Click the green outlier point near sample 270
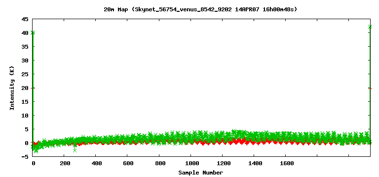Image resolution: width=379 pixels, height=177 pixels. pos(75,150)
